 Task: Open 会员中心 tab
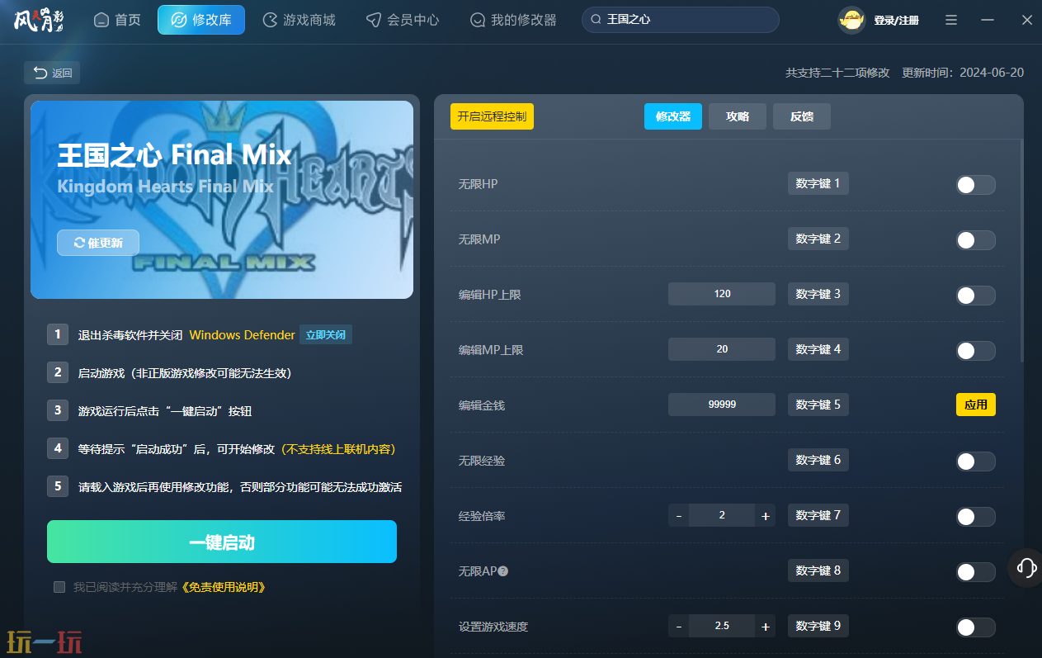(403, 20)
